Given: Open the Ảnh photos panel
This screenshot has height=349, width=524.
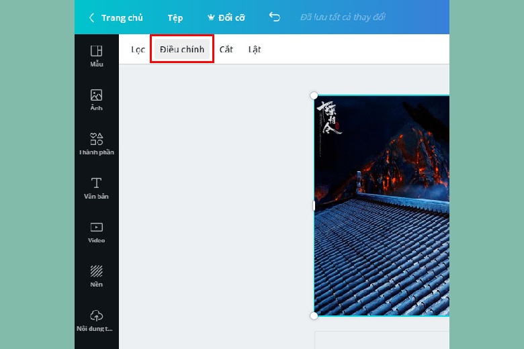Looking at the screenshot, I should (96, 100).
